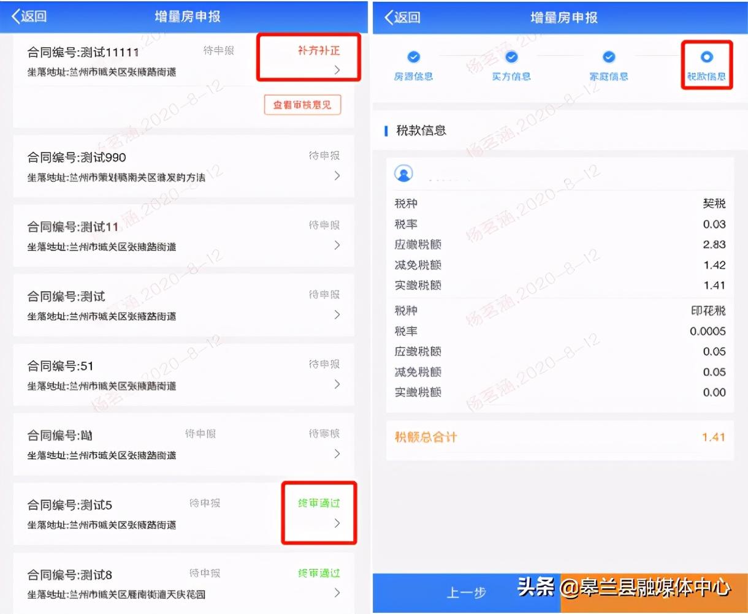Open the 房源信息 step label
Viewport: 748px width, 614px height.
(414, 77)
